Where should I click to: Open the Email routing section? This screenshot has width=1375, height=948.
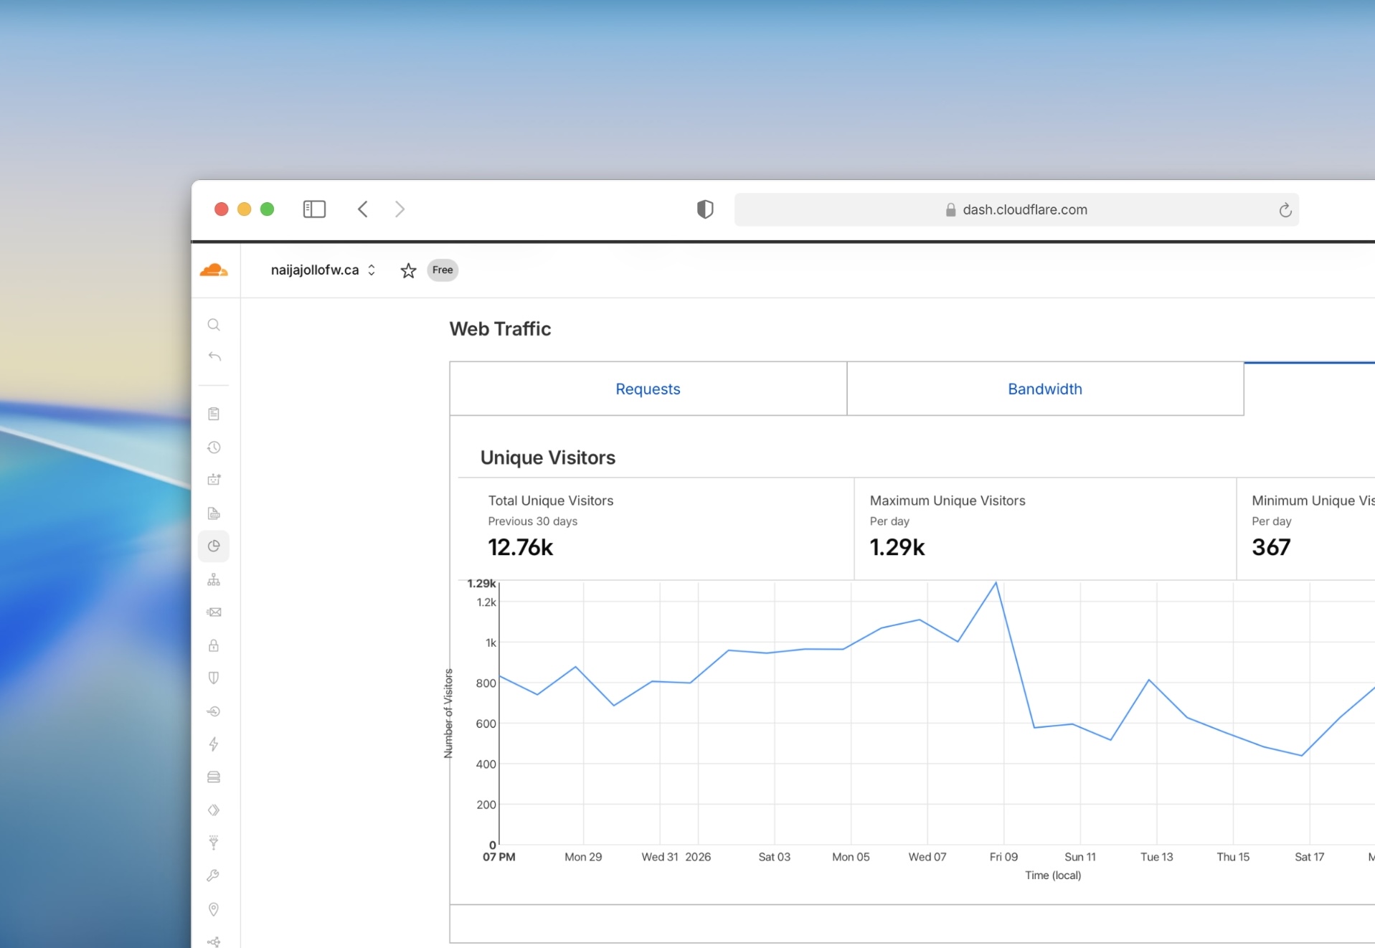(x=214, y=612)
